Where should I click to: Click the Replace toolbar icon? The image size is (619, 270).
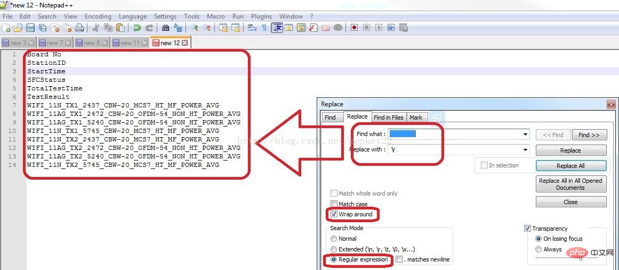pyautogui.click(x=178, y=28)
